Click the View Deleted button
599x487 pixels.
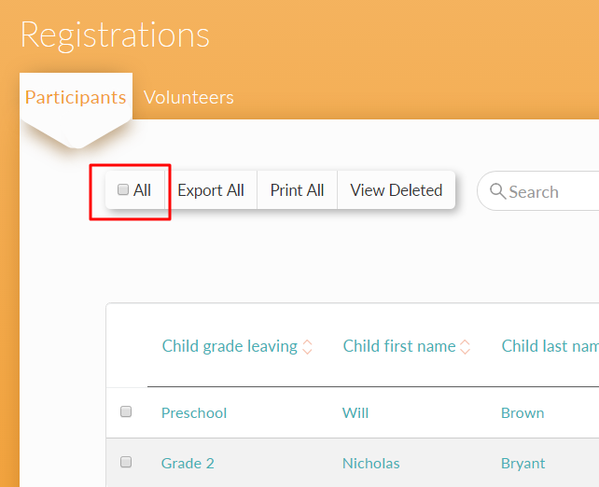point(396,190)
